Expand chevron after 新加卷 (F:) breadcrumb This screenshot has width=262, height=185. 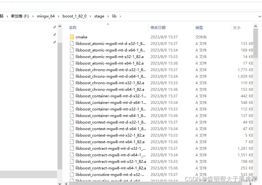(33, 16)
